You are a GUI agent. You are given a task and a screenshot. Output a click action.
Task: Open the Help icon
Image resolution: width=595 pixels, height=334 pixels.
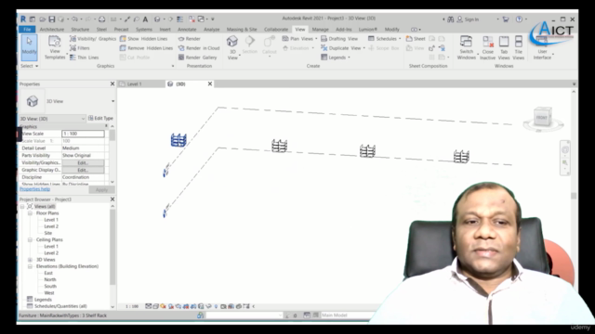pyautogui.click(x=519, y=19)
